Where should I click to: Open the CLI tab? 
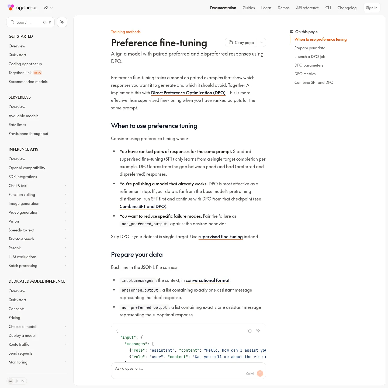[x=328, y=8]
